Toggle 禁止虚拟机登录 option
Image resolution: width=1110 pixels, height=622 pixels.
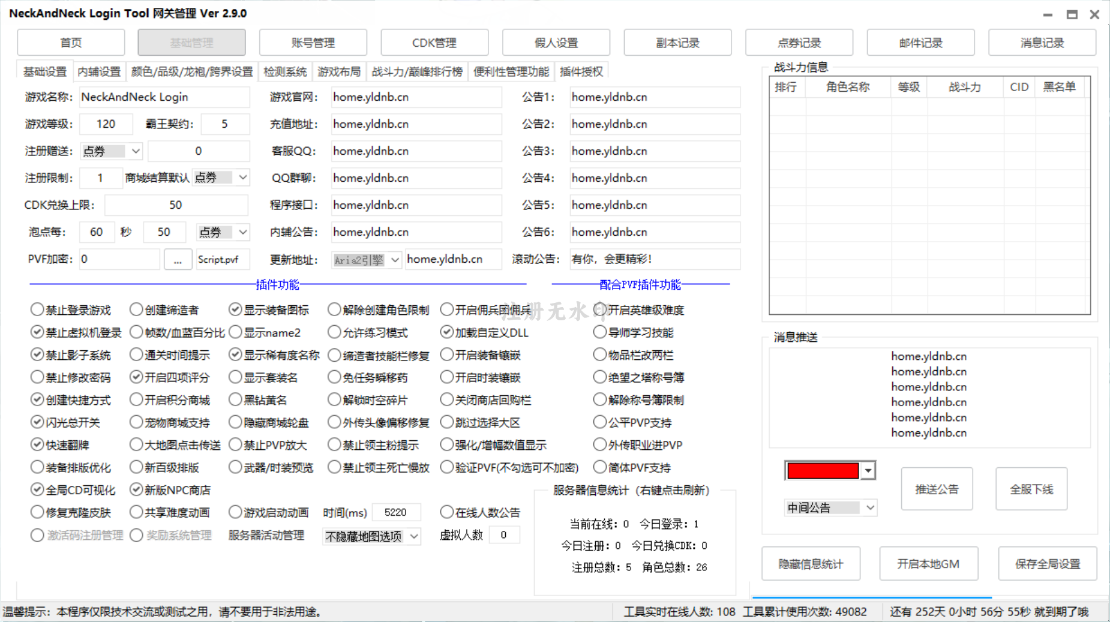coord(76,332)
